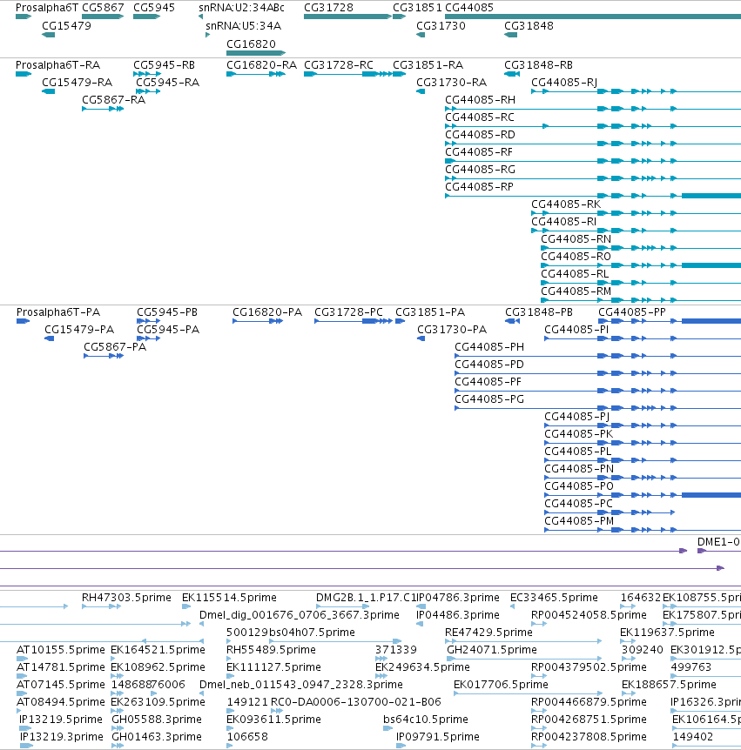
Task: Click the EK017706.5prime EST label
Action: pyautogui.click(x=501, y=685)
